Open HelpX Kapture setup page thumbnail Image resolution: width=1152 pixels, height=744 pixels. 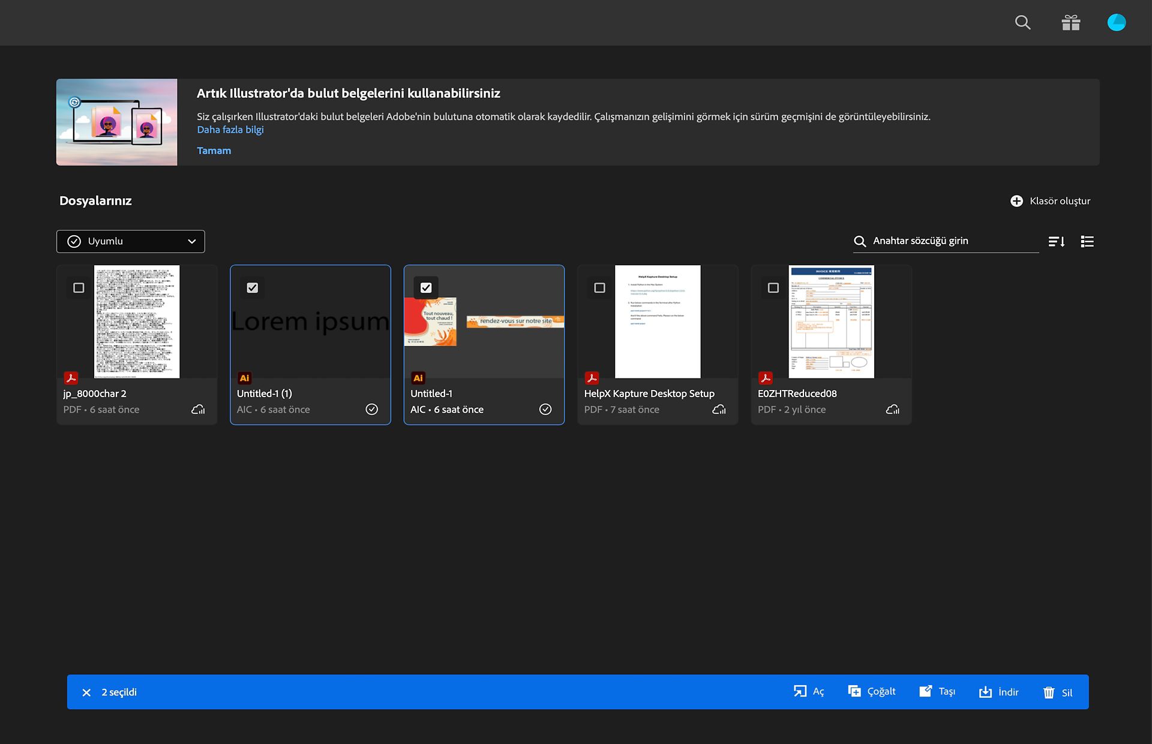coord(658,322)
